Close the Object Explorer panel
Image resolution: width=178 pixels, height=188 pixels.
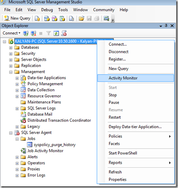[x=172, y=26]
